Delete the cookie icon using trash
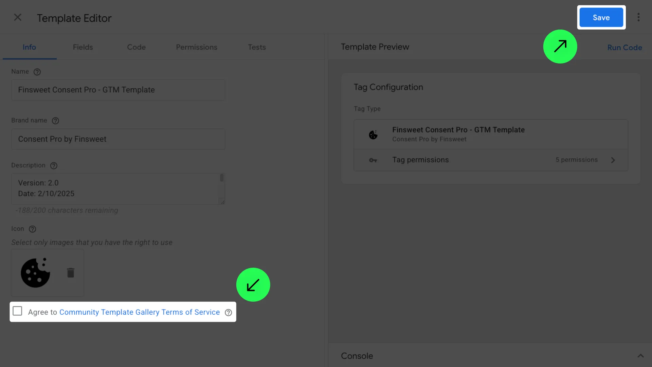This screenshot has width=652, height=367. click(71, 273)
